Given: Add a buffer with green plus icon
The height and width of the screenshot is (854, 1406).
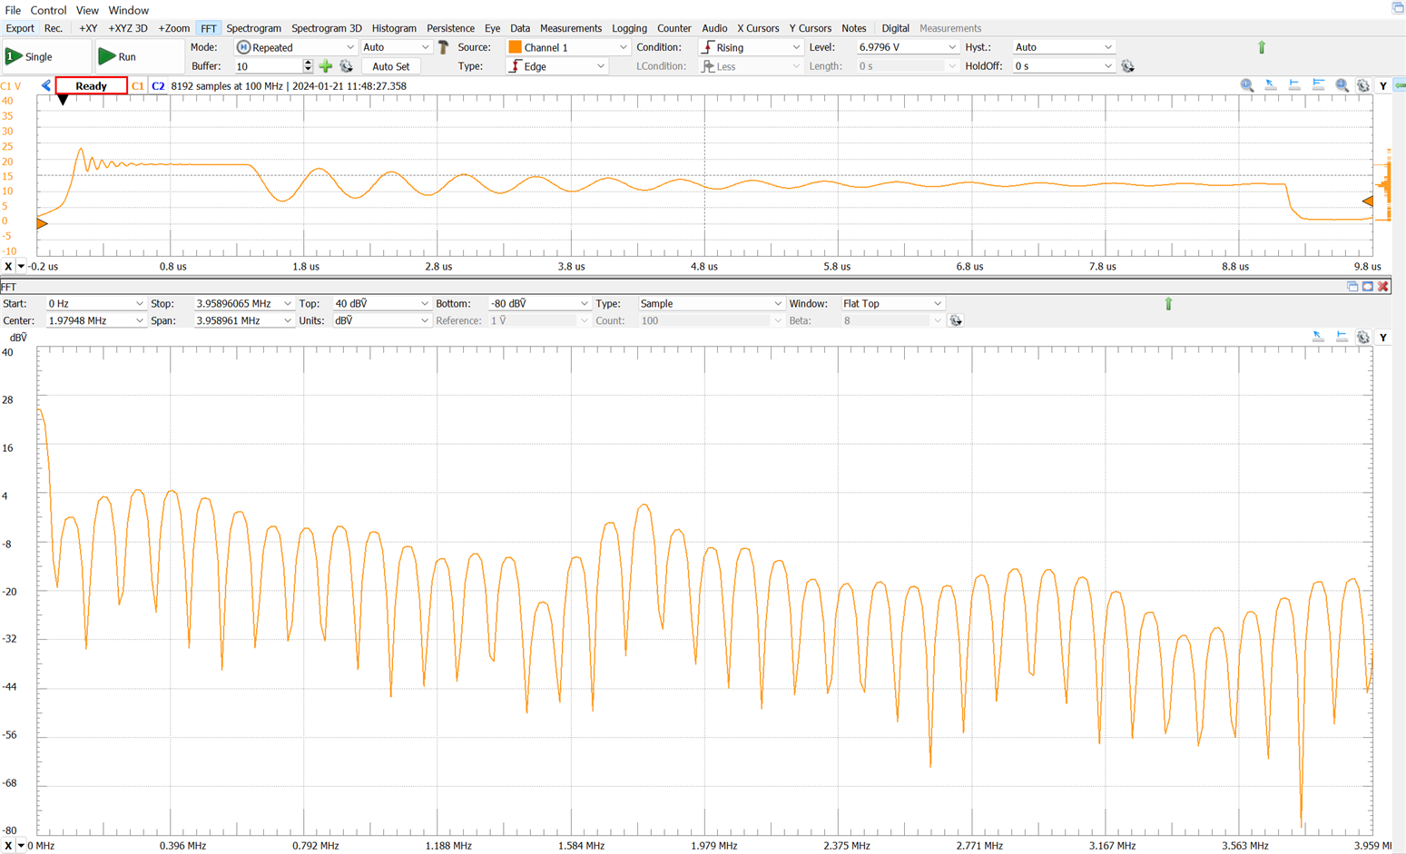Looking at the screenshot, I should (326, 66).
